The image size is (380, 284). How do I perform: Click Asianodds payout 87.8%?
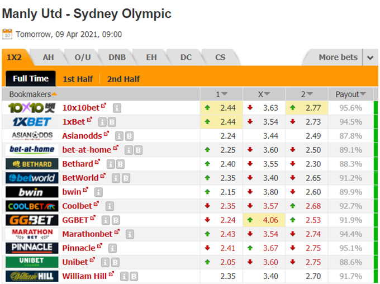[351, 136]
